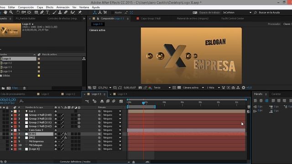Click the label color swatch of Luz 1 layer
The width and height of the screenshot is (292, 164).
(x=15, y=111)
